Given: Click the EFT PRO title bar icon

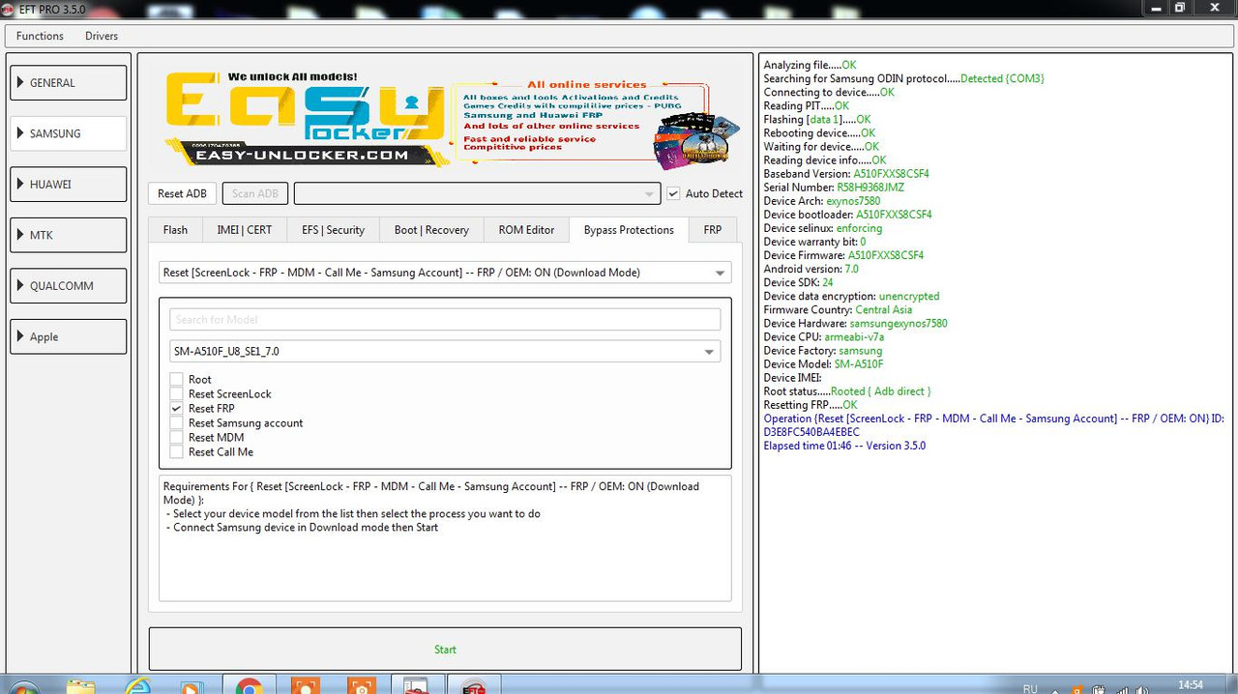Looking at the screenshot, I should pos(10,8).
